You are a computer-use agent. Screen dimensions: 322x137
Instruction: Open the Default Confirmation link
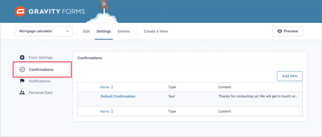coord(118,96)
